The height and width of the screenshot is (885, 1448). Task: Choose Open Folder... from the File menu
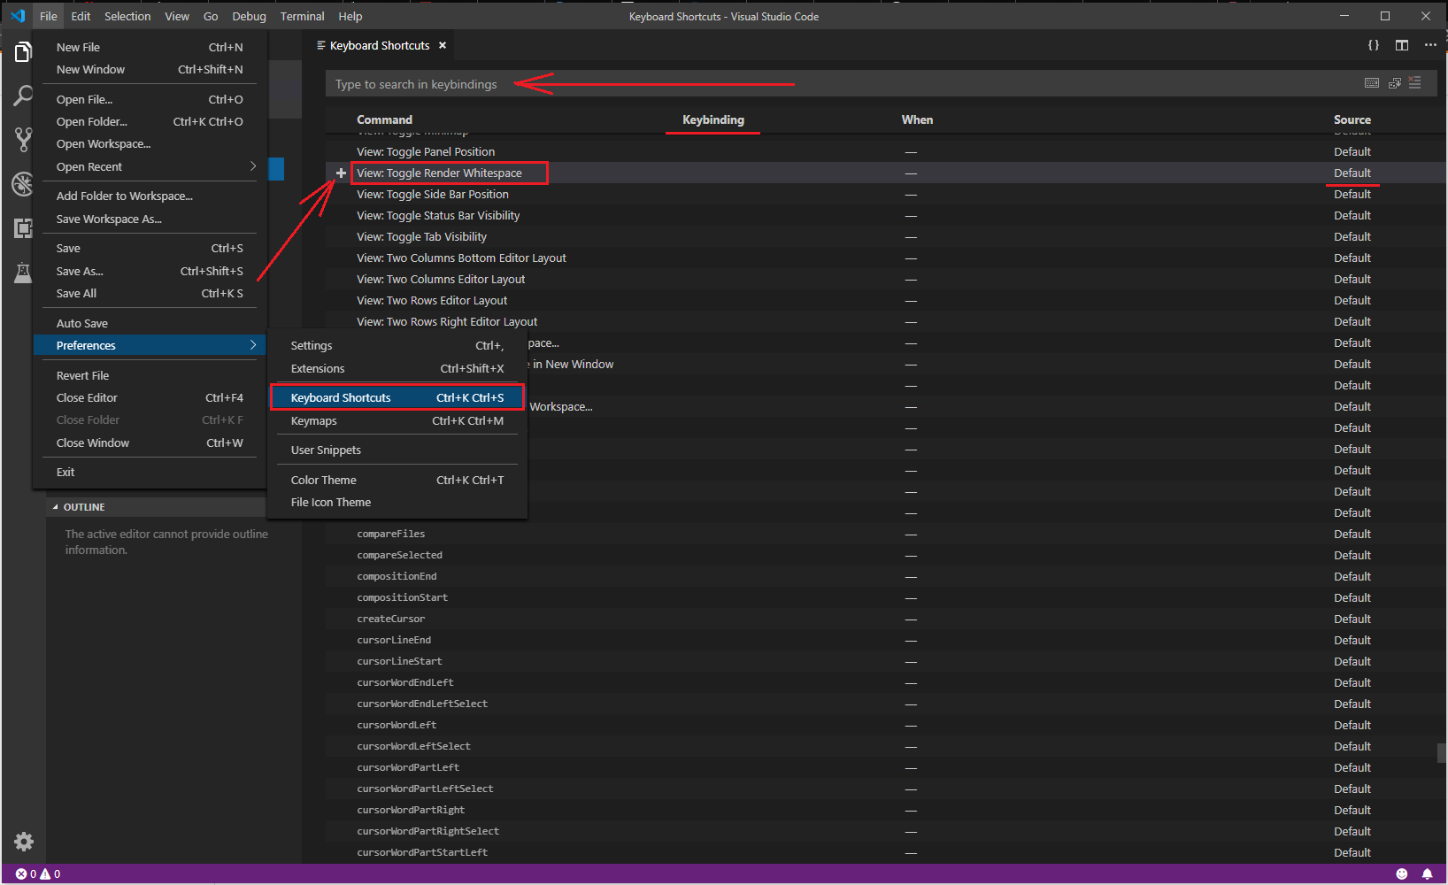pos(150,122)
